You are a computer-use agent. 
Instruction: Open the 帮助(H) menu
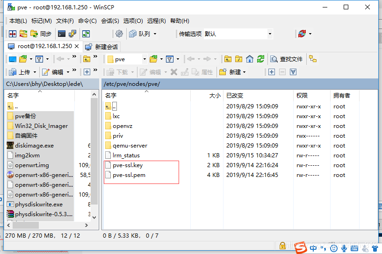tap(180, 21)
